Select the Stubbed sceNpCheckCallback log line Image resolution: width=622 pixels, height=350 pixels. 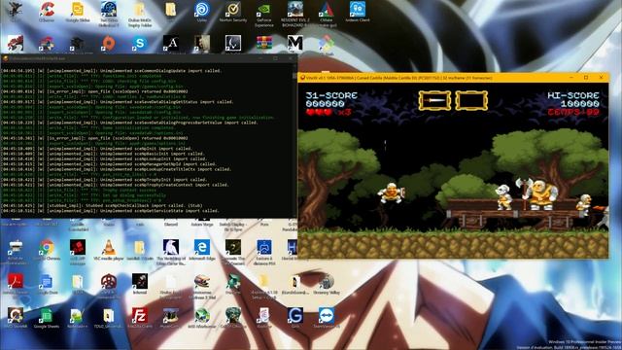coord(102,205)
